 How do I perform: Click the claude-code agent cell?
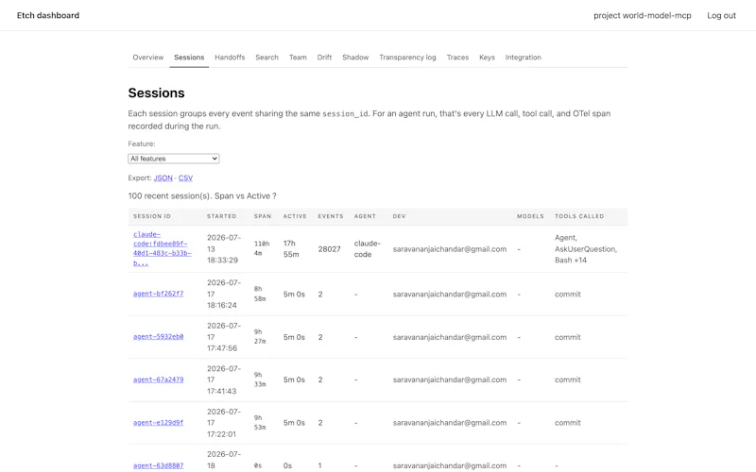368,249
